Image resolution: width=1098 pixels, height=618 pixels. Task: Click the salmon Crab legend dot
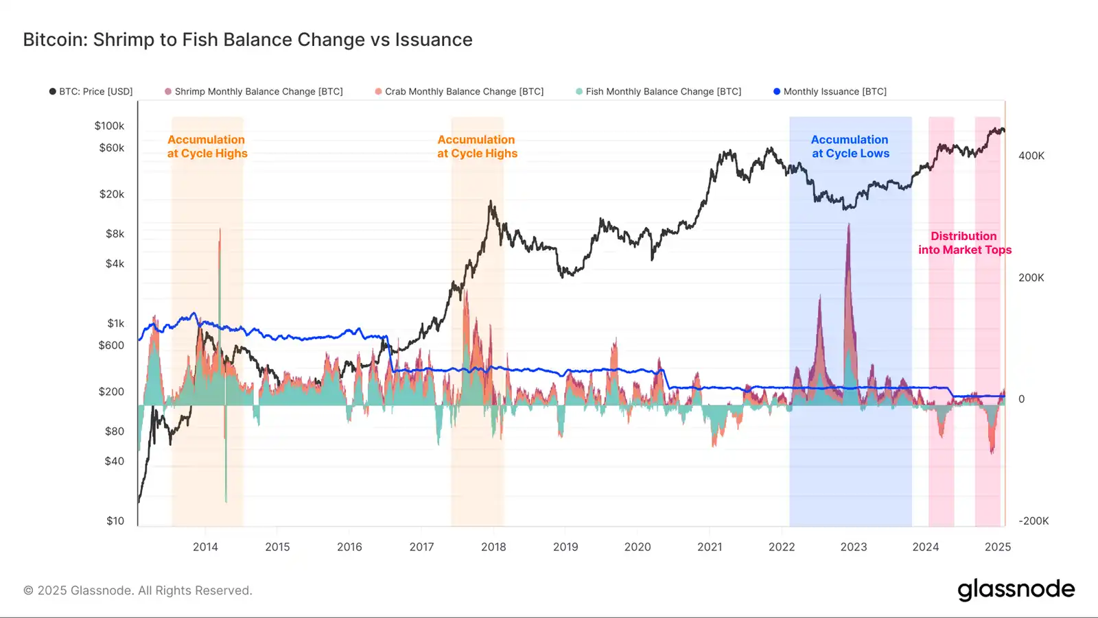[378, 91]
